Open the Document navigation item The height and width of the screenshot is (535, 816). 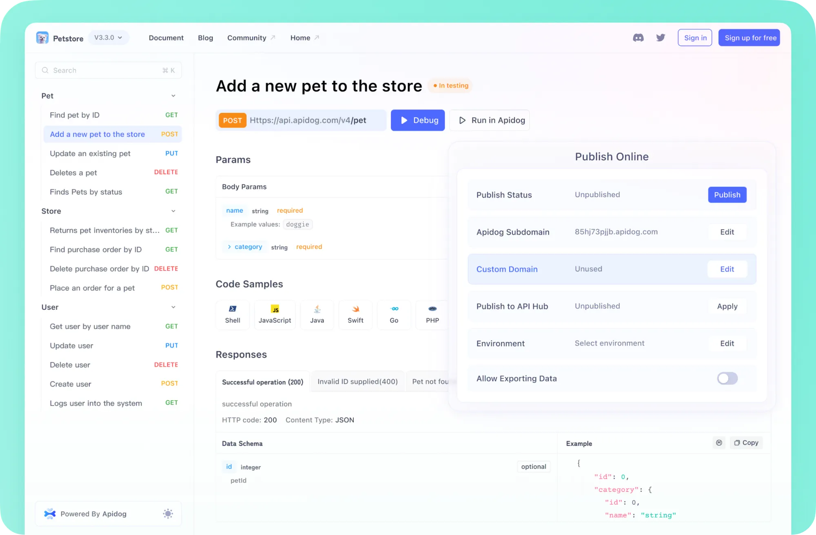(x=166, y=37)
